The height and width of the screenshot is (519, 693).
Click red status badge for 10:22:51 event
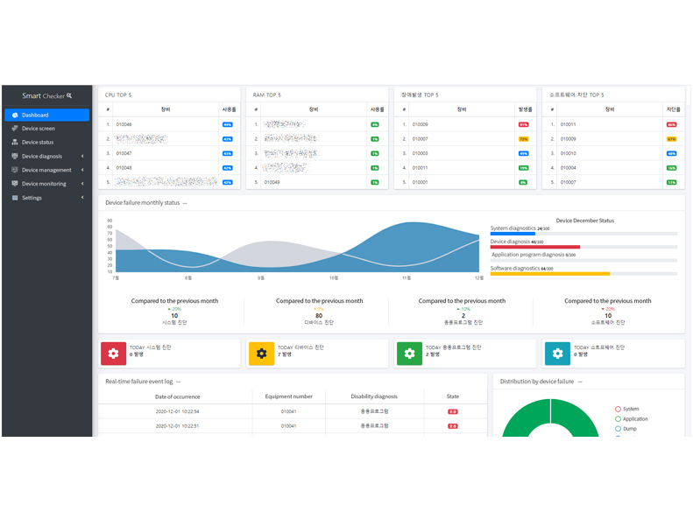click(453, 426)
